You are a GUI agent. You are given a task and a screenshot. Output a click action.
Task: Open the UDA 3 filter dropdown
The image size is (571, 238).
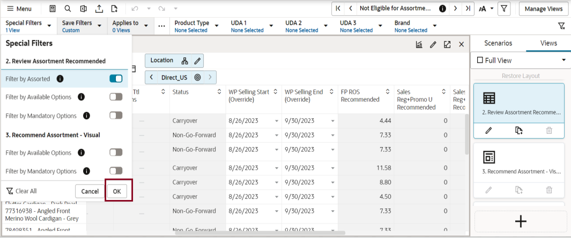tap(381, 26)
